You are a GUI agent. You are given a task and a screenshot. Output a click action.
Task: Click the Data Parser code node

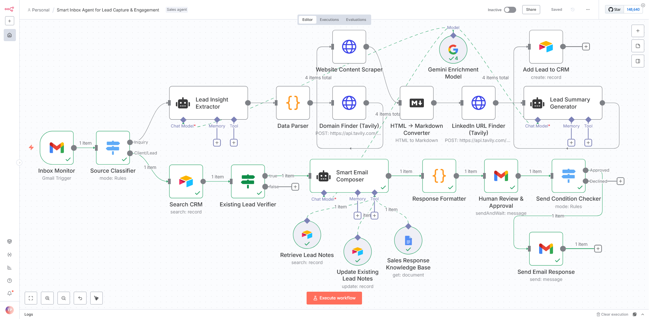coord(293,103)
